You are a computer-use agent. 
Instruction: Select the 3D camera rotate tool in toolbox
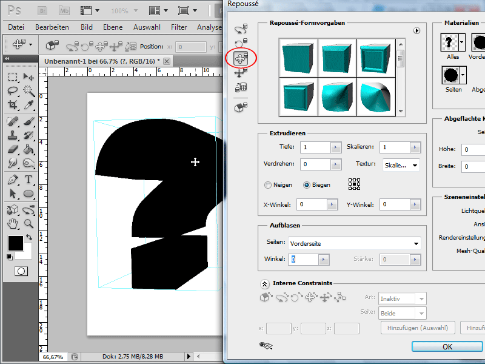pos(28,210)
